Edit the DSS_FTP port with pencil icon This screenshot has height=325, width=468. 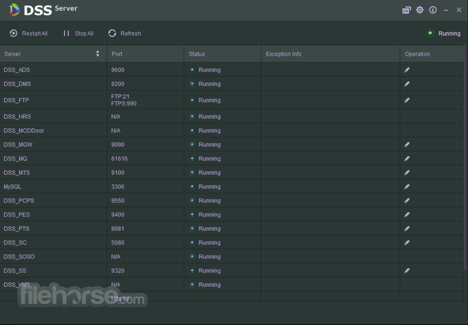pos(407,100)
